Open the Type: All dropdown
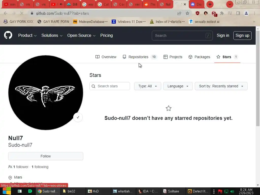 tap(148, 86)
